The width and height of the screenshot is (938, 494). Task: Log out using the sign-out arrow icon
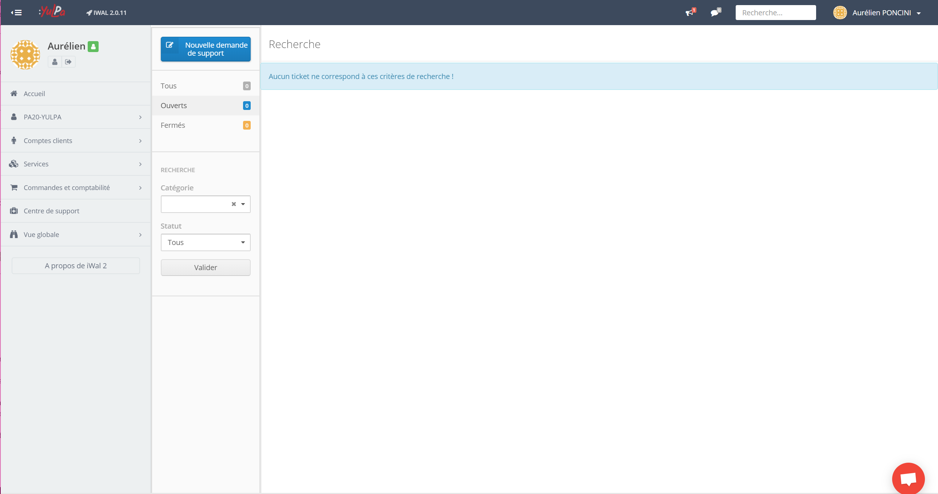coord(68,62)
